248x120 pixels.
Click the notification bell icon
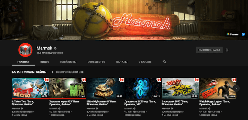tap(227, 50)
